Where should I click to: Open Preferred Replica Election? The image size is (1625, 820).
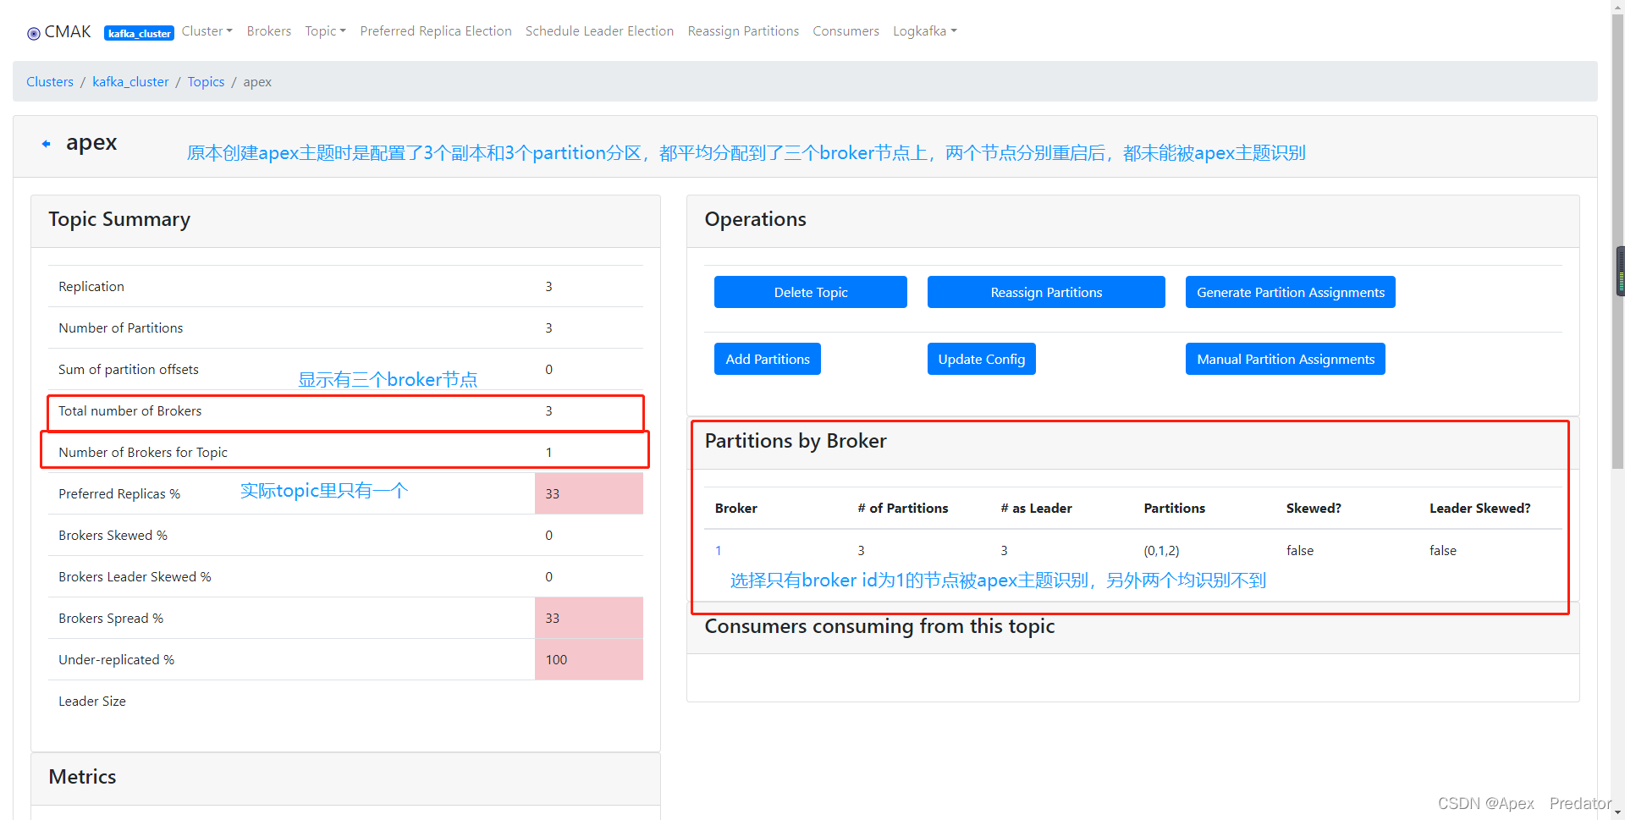tap(436, 31)
